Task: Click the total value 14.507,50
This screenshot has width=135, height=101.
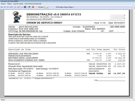Action: point(119,74)
